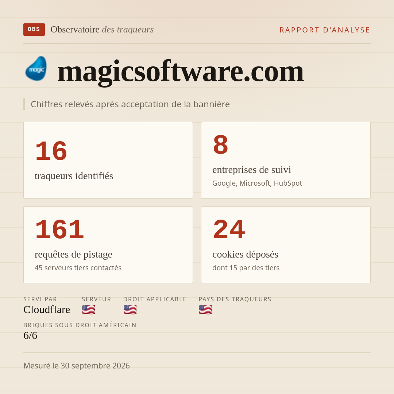Click the Chiffres relevés après acceptation subtitle
This screenshot has height=394, width=394.
(130, 104)
